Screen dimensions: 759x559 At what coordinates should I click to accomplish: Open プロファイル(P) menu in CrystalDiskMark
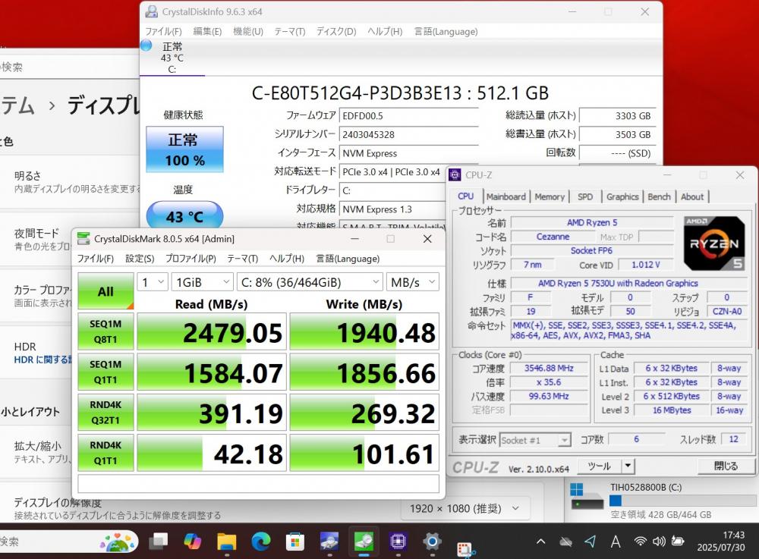pos(191,259)
